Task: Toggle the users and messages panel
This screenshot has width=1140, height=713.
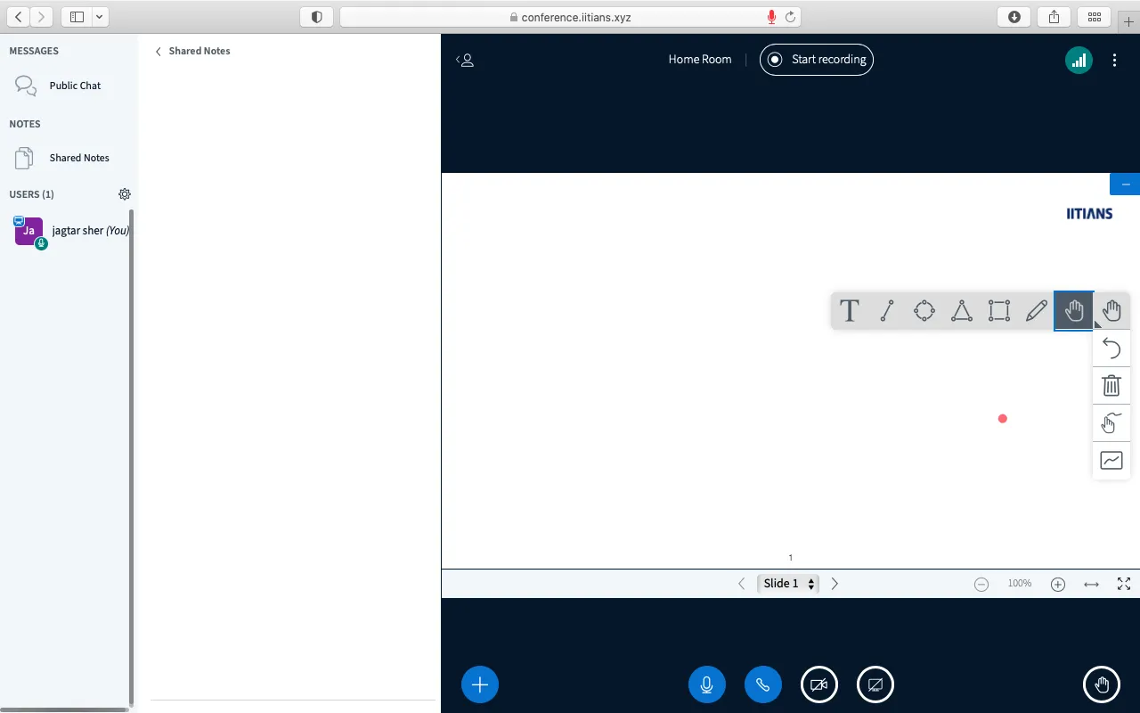Action: click(x=465, y=60)
